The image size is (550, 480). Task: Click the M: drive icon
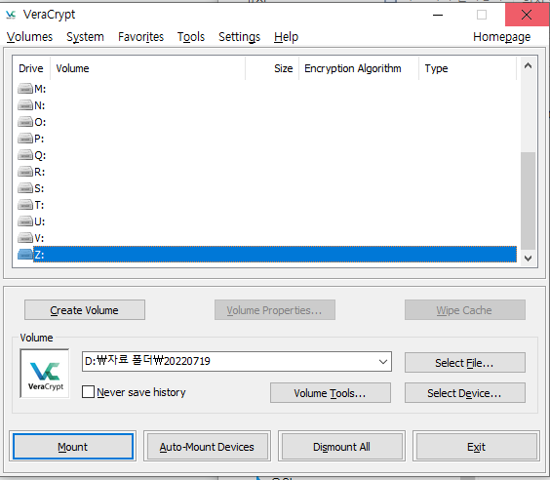click(x=25, y=89)
